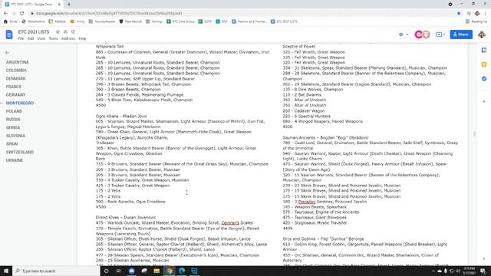Open a new browser tab
This screenshot has height=276, width=491.
(69, 5)
